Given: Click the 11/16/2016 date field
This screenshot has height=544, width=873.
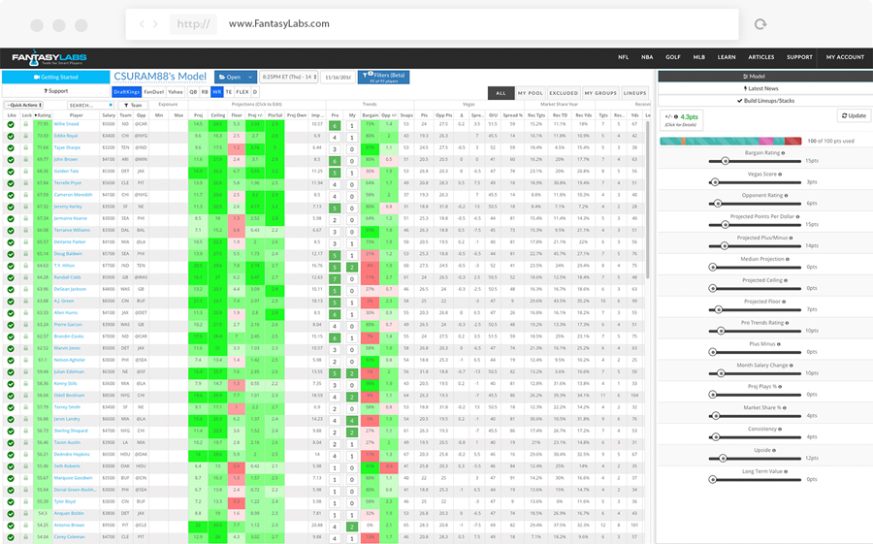Looking at the screenshot, I should (x=338, y=78).
